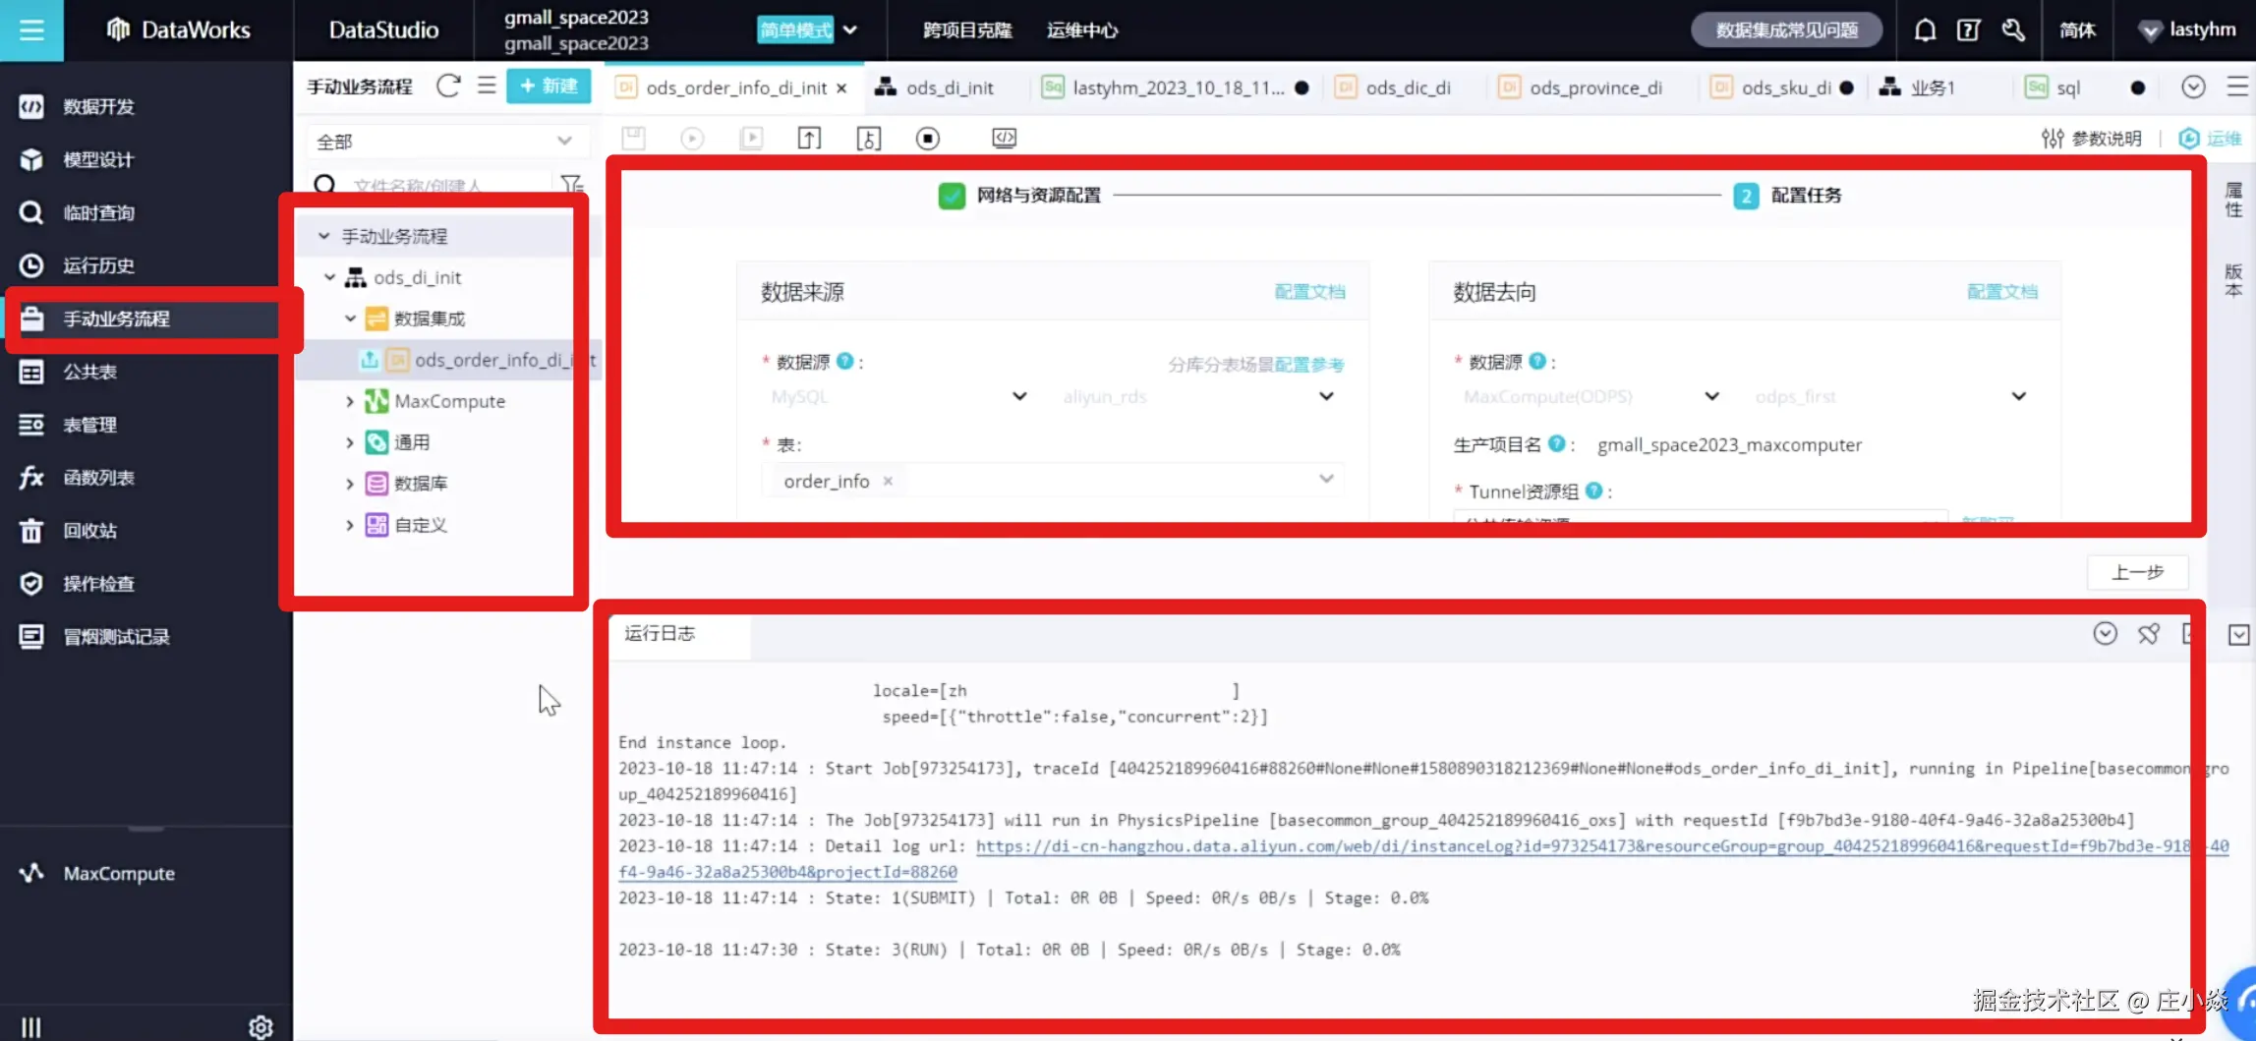Viewport: 2256px width, 1041px height.
Task: Open the odps_first datasource dropdown
Action: (x=1890, y=396)
